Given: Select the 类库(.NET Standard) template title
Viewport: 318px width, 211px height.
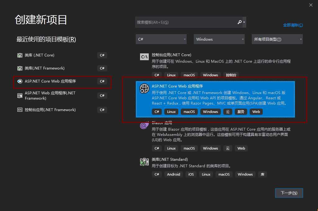Looking at the screenshot, I should [x=170, y=159].
